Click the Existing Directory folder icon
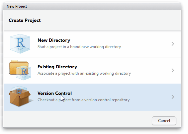This screenshot has width=188, height=134. click(x=20, y=70)
